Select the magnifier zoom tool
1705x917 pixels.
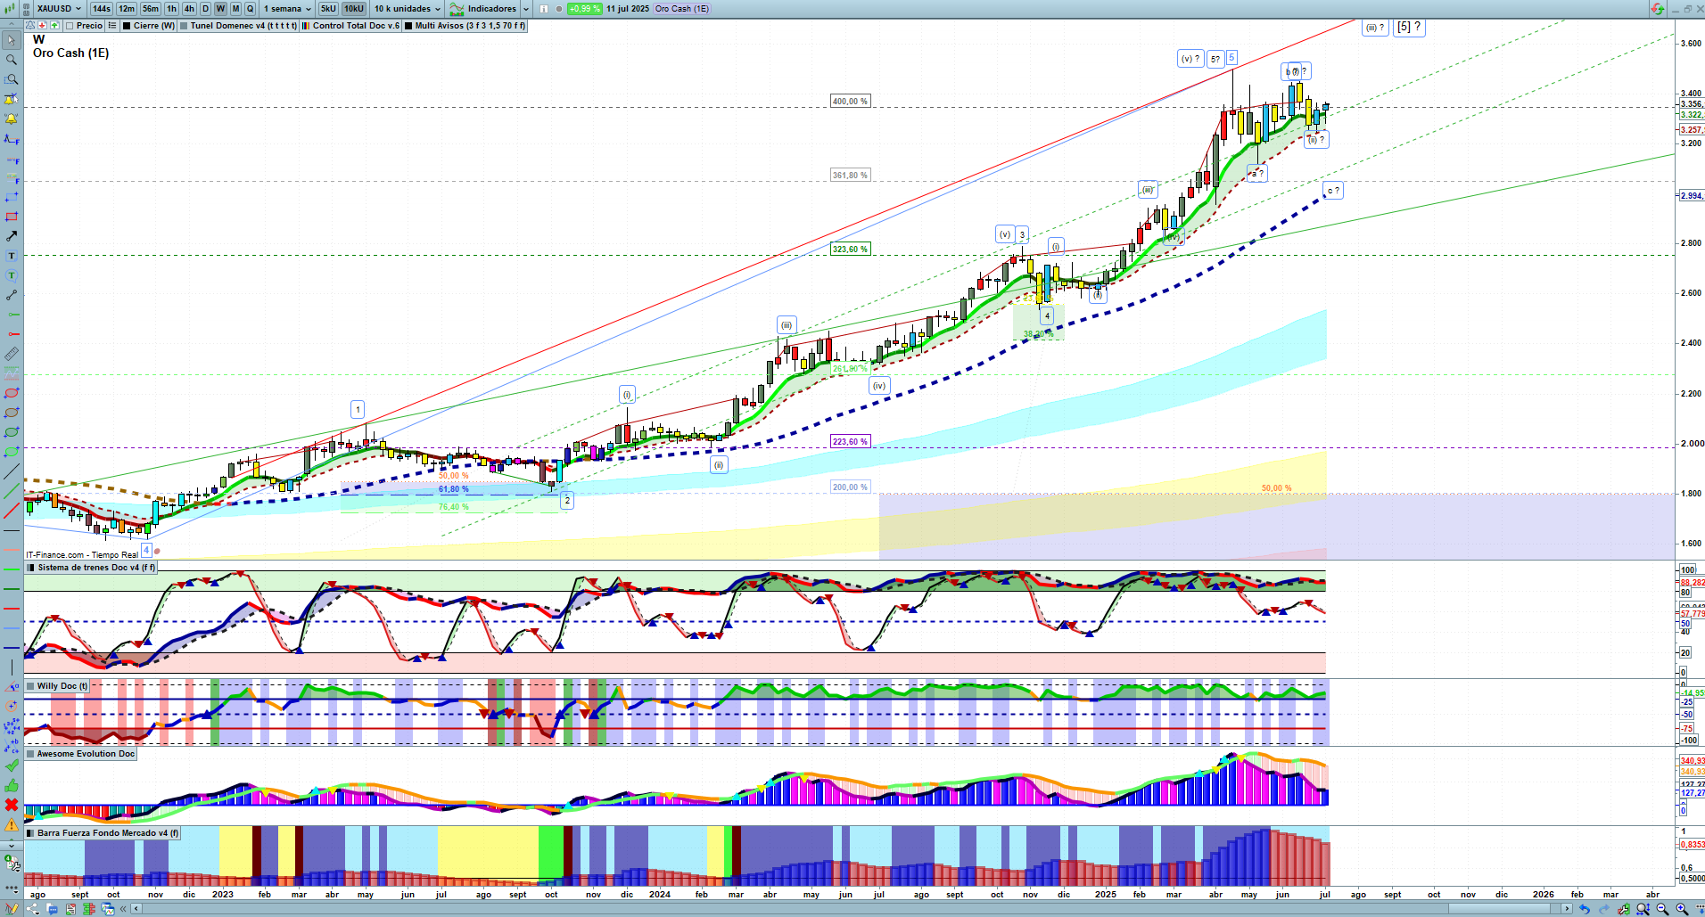click(x=12, y=60)
